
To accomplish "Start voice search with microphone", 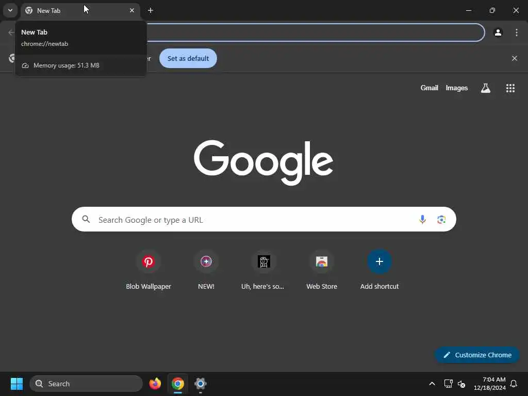I will click(x=422, y=220).
